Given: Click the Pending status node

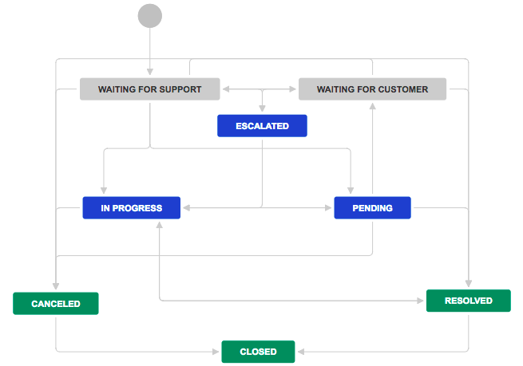Looking at the screenshot, I should (372, 208).
